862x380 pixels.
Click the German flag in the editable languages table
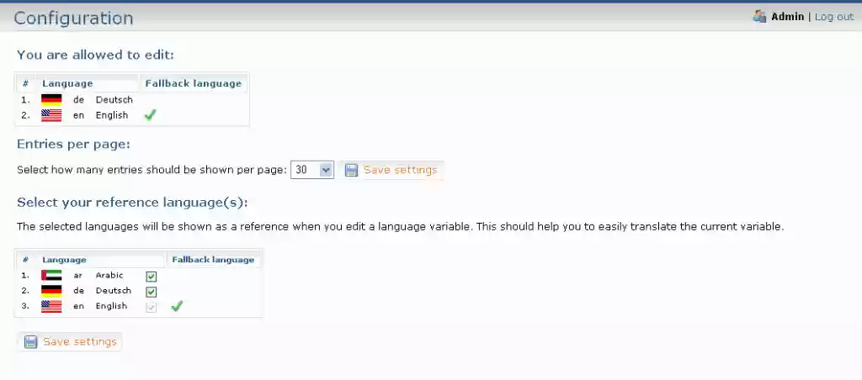[x=51, y=100]
